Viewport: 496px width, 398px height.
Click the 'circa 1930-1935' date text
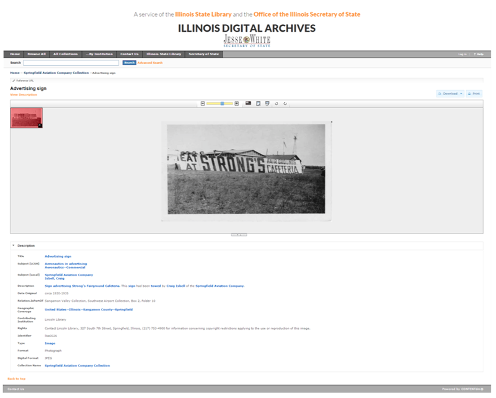[56, 294]
